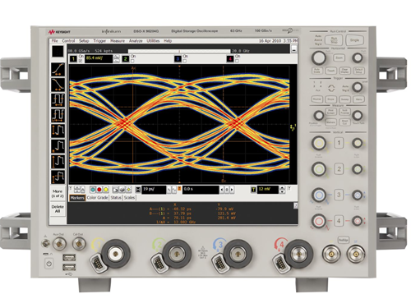Open the Utilities menu
Viewport: 411px width, 308px height.
click(x=153, y=41)
